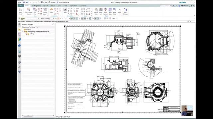Select the front view with A-A section markers
The image size is (213, 119).
(x=103, y=92)
